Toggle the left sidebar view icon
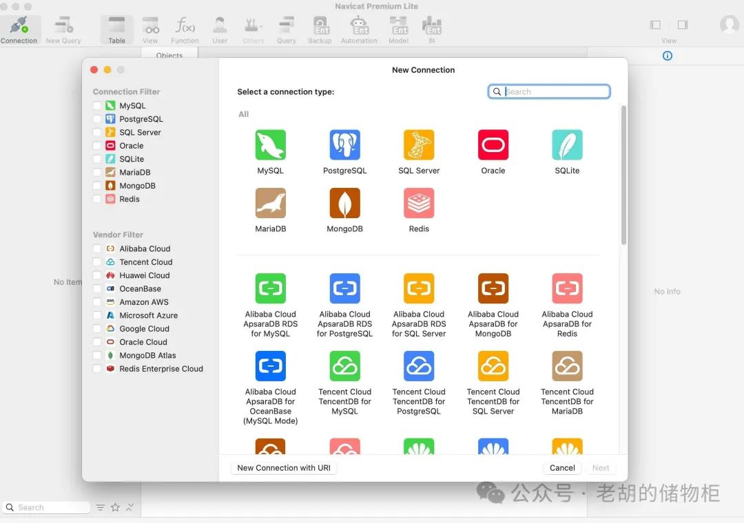This screenshot has height=523, width=744. 655,25
